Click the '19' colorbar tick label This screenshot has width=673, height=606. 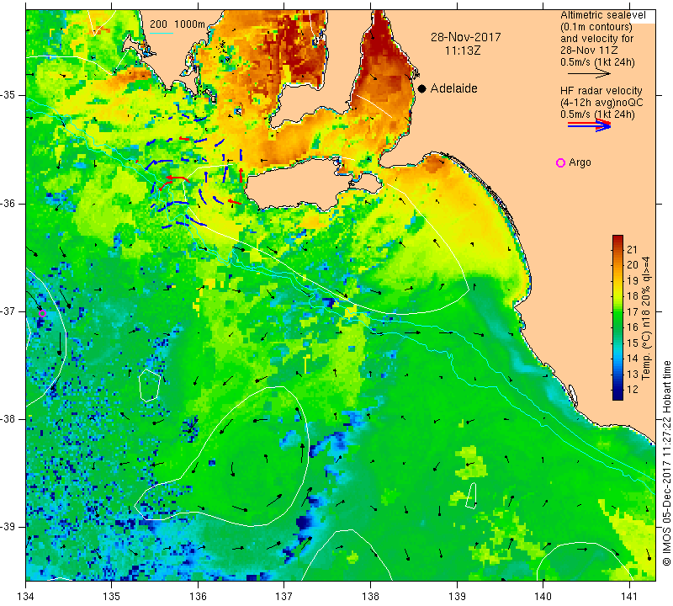coord(633,281)
